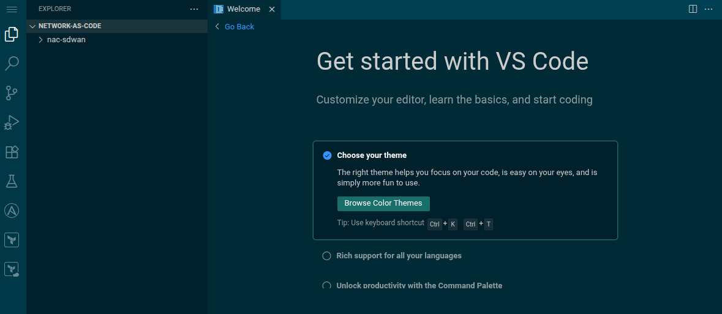
Task: Select the Welcome editor tab
Action: [244, 9]
